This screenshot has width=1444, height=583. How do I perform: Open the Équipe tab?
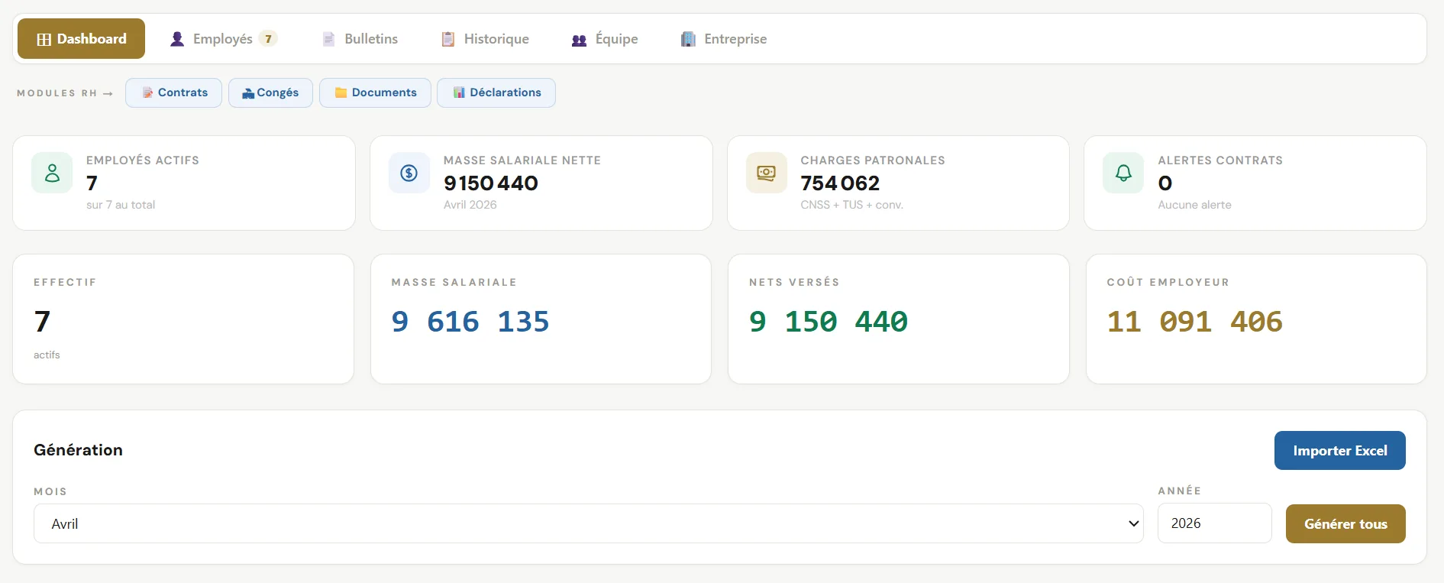605,39
